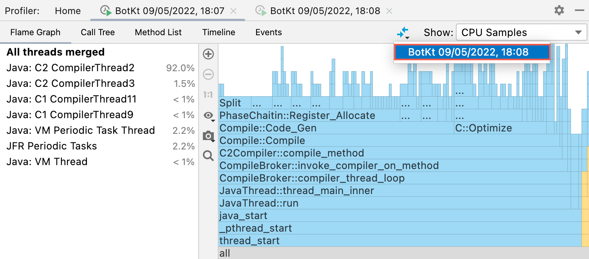589x259 pixels.
Task: Select thread Java: C1 CompilerThread11
Action: (x=99, y=99)
